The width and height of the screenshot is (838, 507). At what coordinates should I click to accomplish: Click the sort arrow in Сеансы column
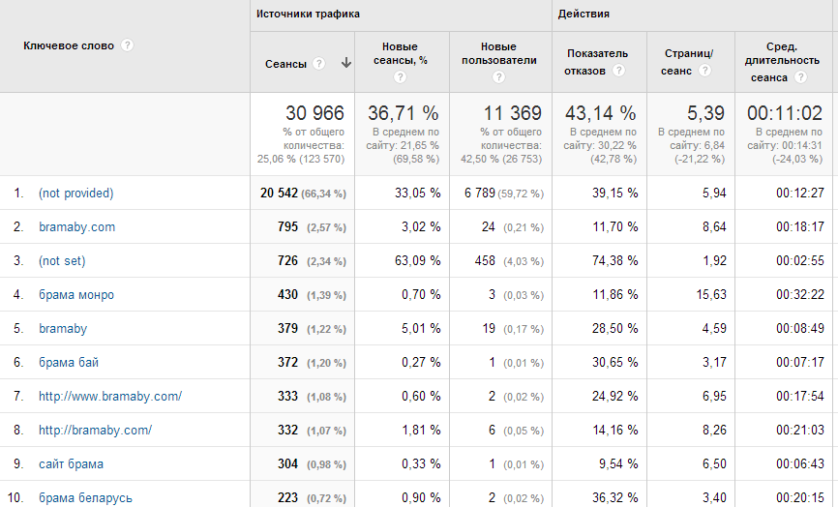[x=345, y=64]
